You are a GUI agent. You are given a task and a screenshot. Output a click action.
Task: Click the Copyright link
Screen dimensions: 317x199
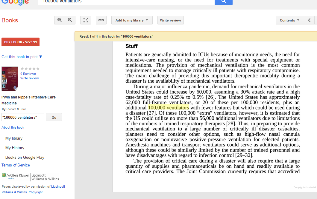(36, 192)
